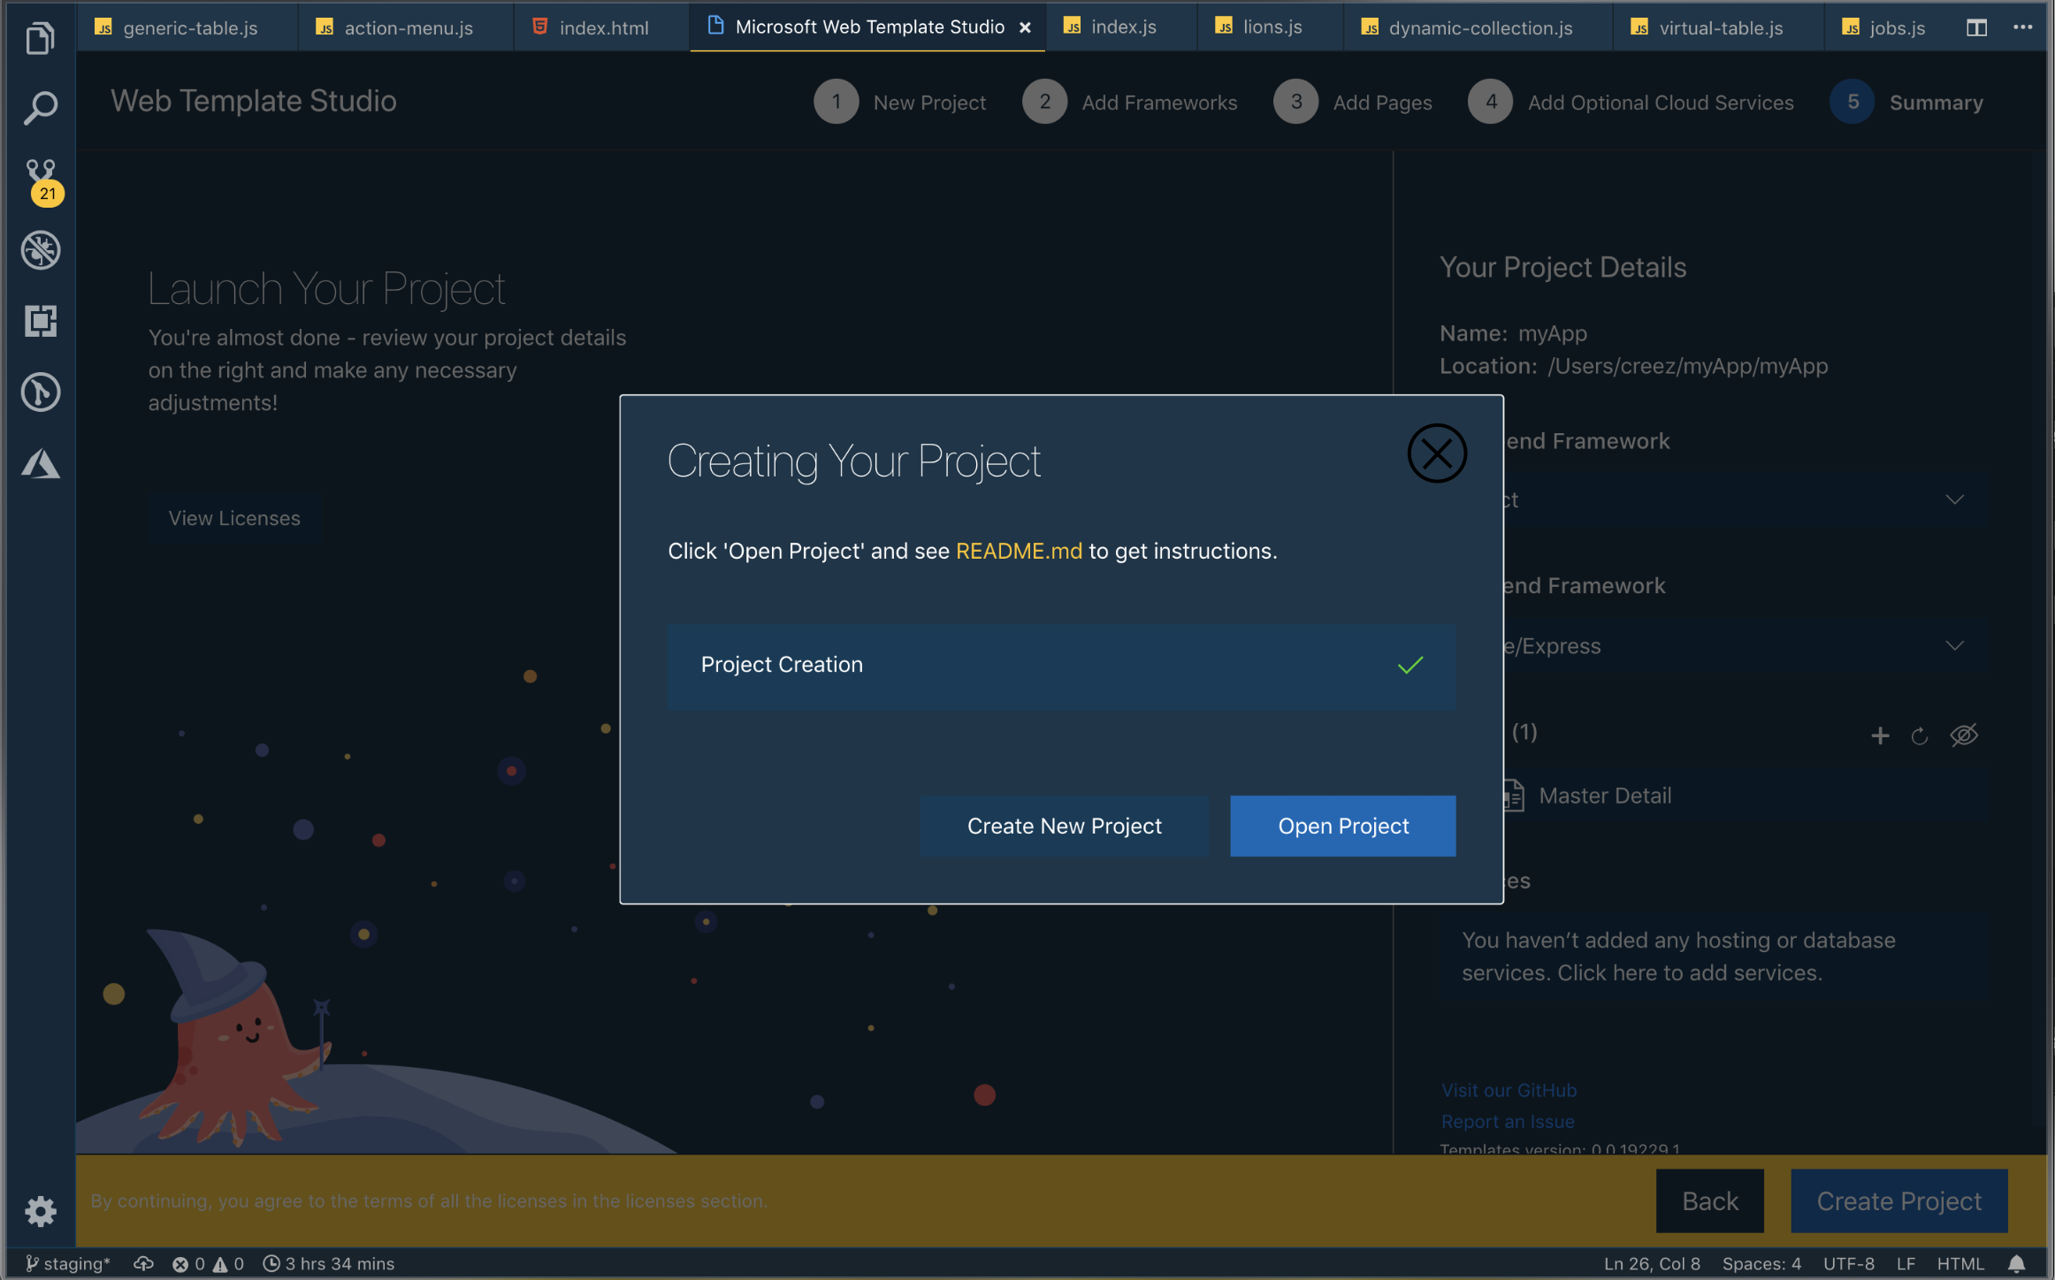This screenshot has width=2055, height=1280.
Task: Open the Azure extension icon in the sidebar
Action: click(x=40, y=463)
